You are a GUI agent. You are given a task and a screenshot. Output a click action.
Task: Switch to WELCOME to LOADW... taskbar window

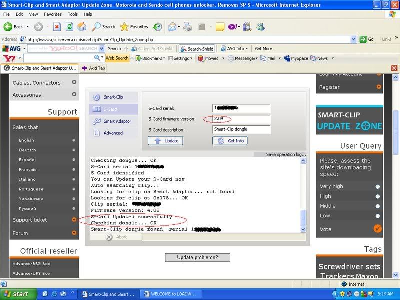click(170, 294)
